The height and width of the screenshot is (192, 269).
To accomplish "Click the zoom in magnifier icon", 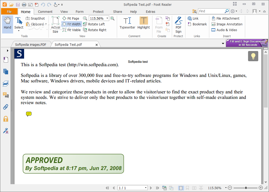I will [x=112, y=18].
